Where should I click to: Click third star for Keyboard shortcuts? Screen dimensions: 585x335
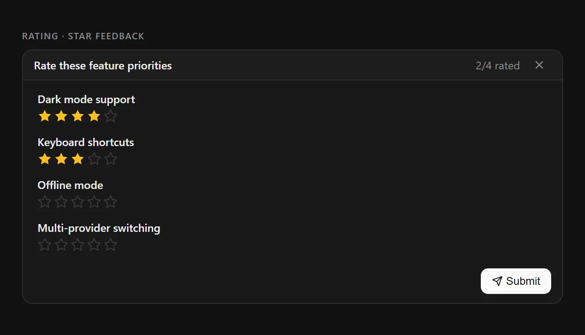[x=78, y=159]
